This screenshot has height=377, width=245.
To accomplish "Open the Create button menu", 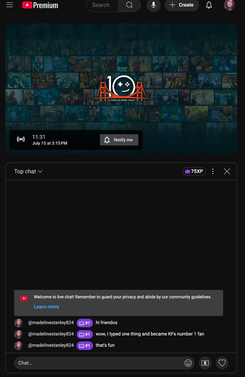I will [182, 5].
